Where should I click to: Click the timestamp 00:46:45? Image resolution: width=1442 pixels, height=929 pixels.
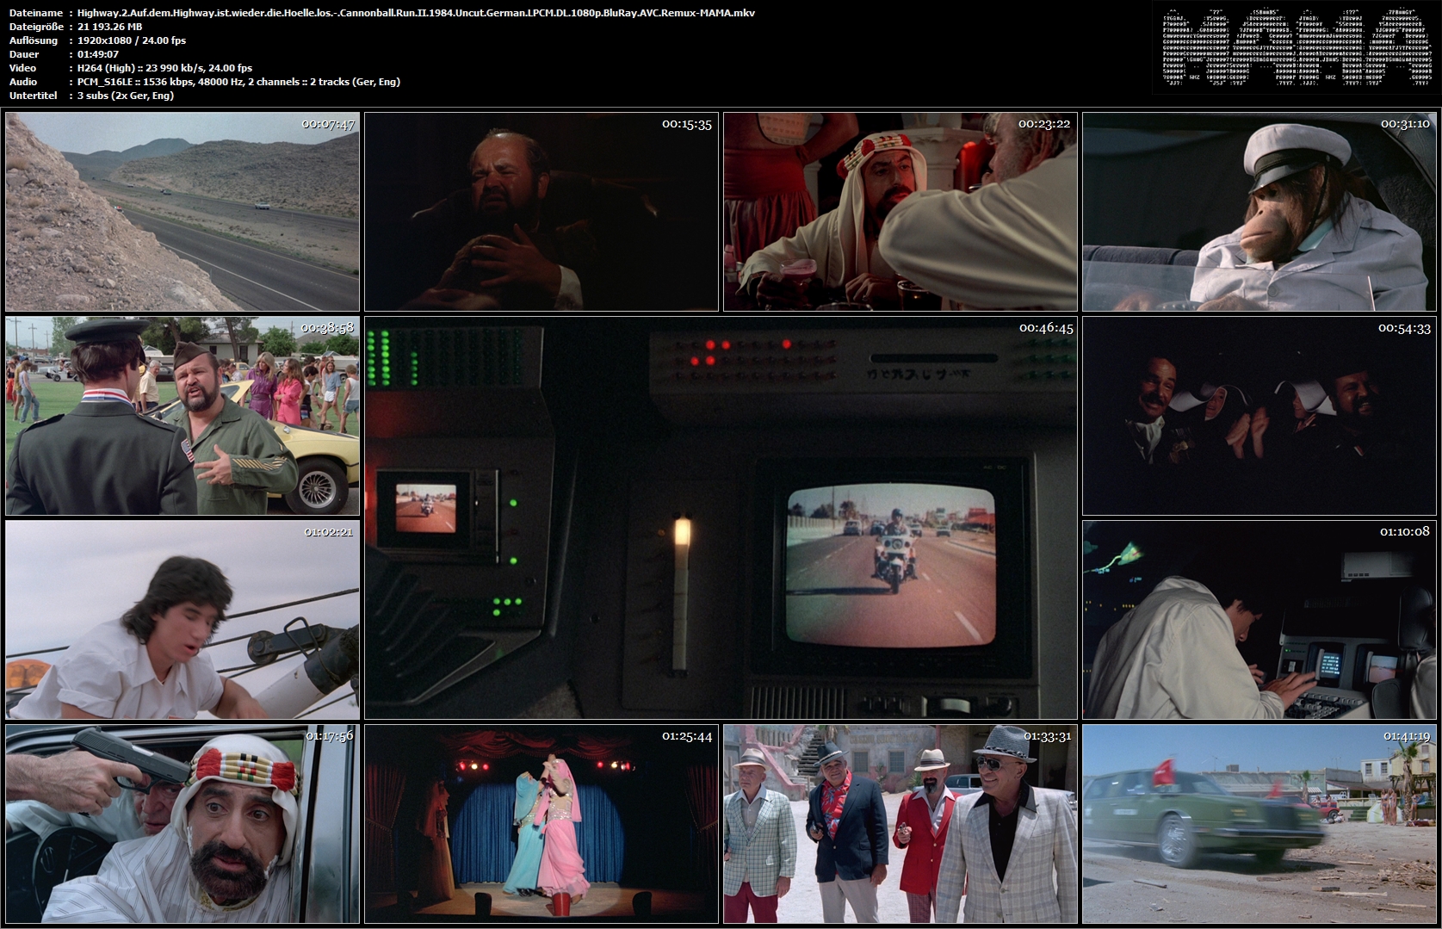[x=1046, y=328]
